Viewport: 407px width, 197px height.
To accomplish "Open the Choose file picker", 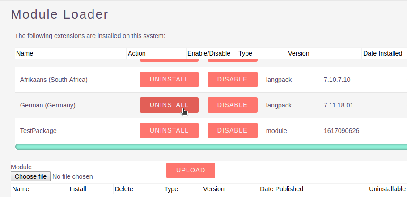I will pos(30,176).
